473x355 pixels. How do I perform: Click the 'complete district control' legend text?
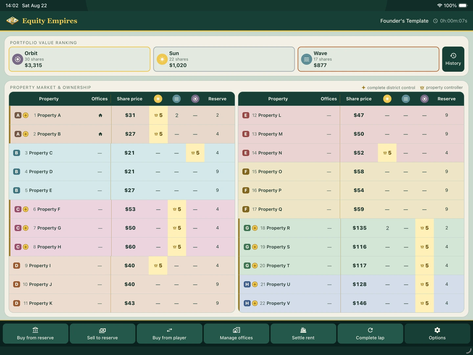tap(391, 88)
